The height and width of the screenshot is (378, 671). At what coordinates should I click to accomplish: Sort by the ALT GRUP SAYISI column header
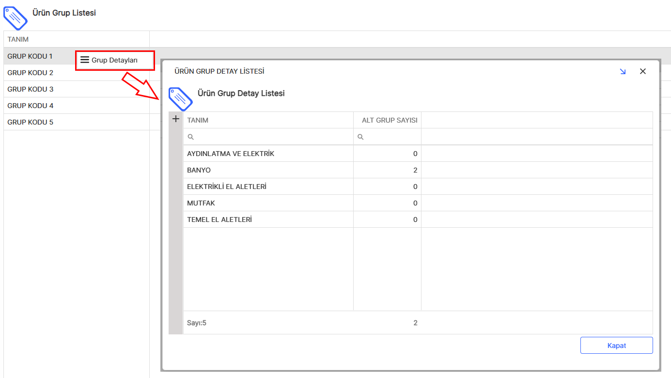389,120
